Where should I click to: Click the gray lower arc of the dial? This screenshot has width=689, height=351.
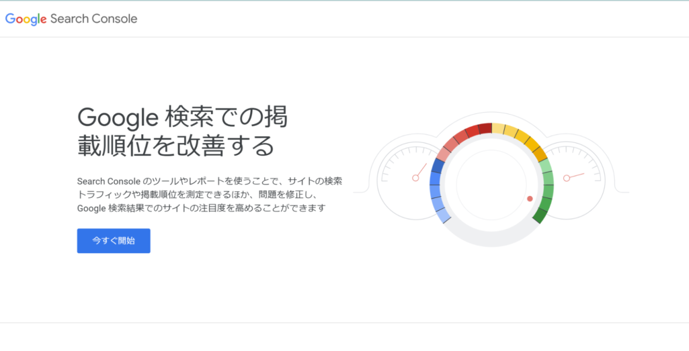pos(491,236)
